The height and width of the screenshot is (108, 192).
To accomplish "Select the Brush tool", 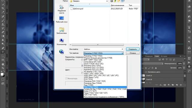I will (3, 20).
